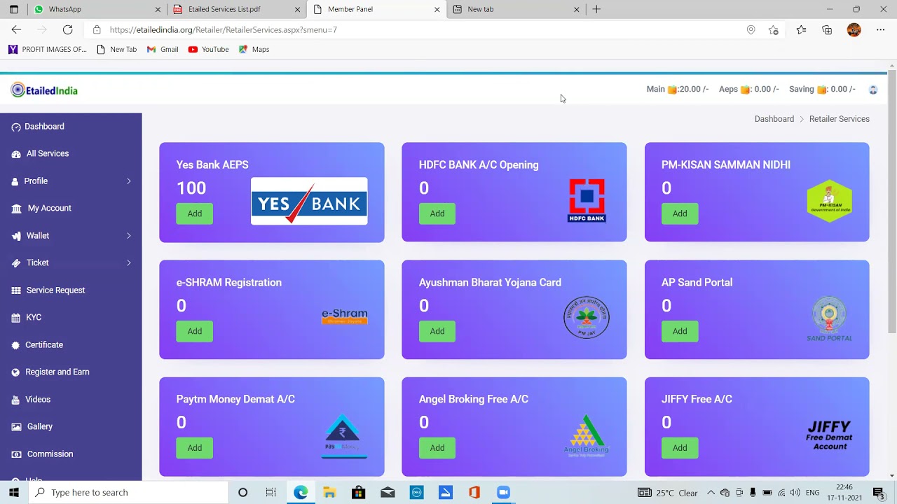Add JIFFY Free A/C service
This screenshot has width=897, height=504.
[680, 448]
